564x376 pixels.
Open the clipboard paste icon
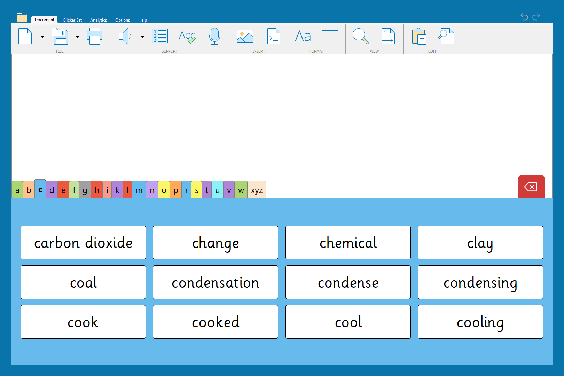[x=419, y=36]
